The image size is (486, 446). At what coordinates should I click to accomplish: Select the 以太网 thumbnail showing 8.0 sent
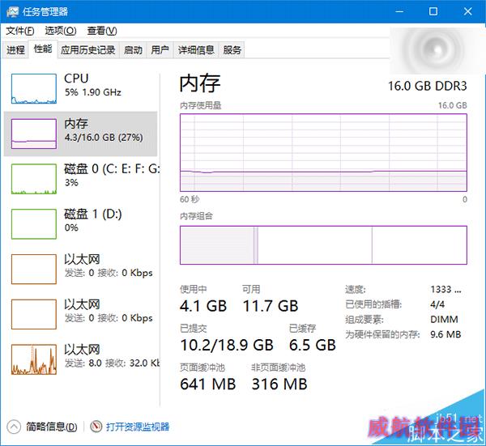point(34,359)
